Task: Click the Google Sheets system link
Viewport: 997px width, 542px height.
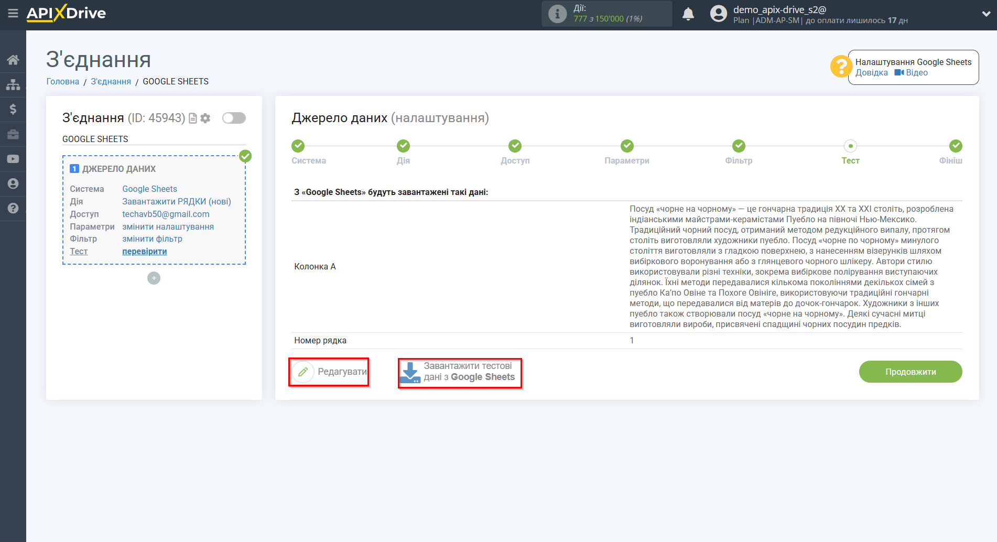Action: [150, 189]
